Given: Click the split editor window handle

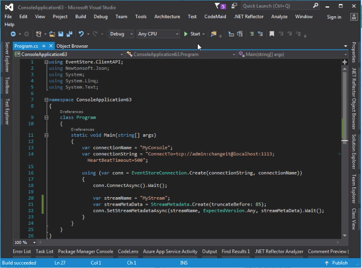Looking at the screenshot, I should (344, 62).
